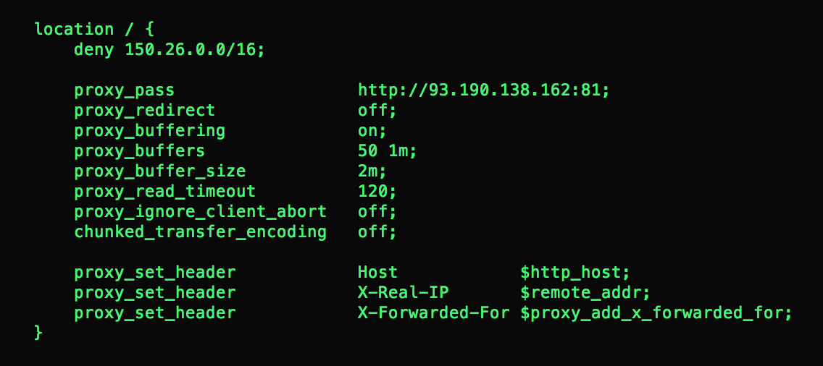Open the http://93.190.138.162:81 URL
This screenshot has height=366, width=823.
pyautogui.click(x=481, y=90)
